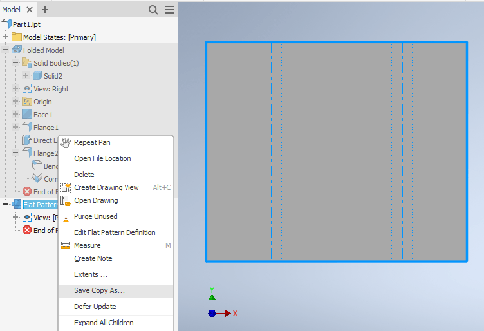Click the Flange1 feature icon
The height and width of the screenshot is (331, 484).
(27, 128)
